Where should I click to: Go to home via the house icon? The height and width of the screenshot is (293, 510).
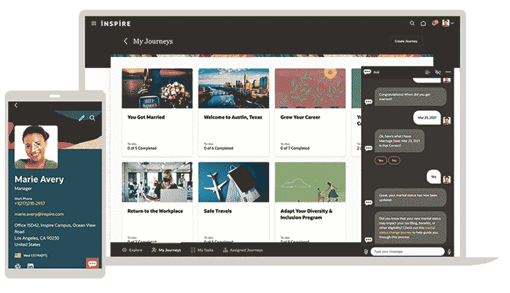pyautogui.click(x=423, y=23)
